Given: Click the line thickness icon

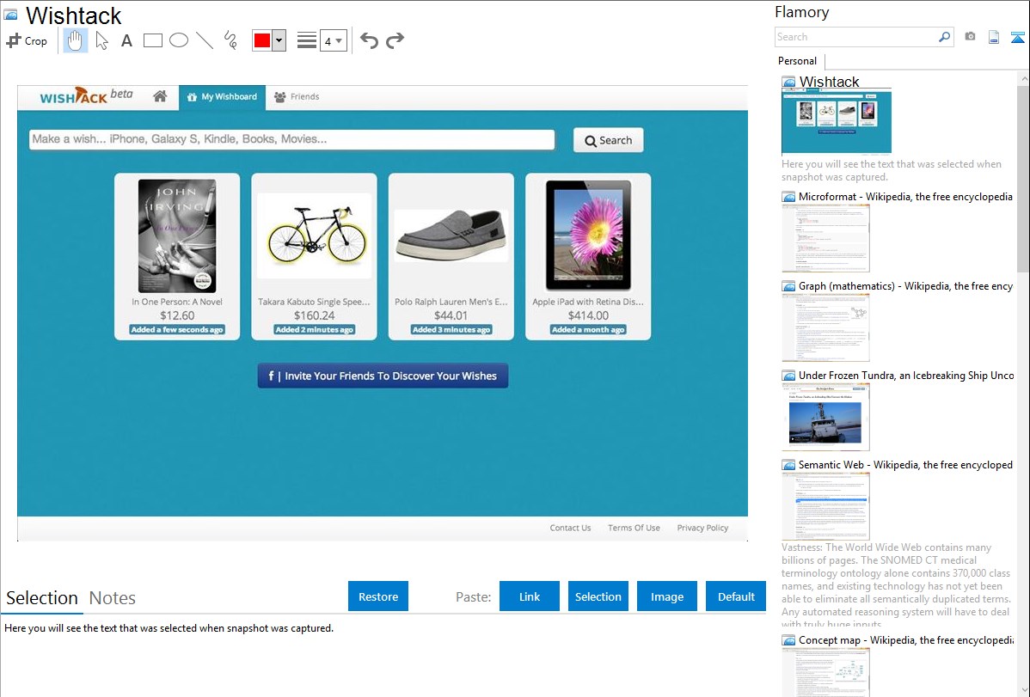Looking at the screenshot, I should tap(306, 40).
